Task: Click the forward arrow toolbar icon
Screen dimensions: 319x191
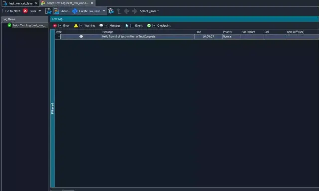Action: click(x=134, y=11)
